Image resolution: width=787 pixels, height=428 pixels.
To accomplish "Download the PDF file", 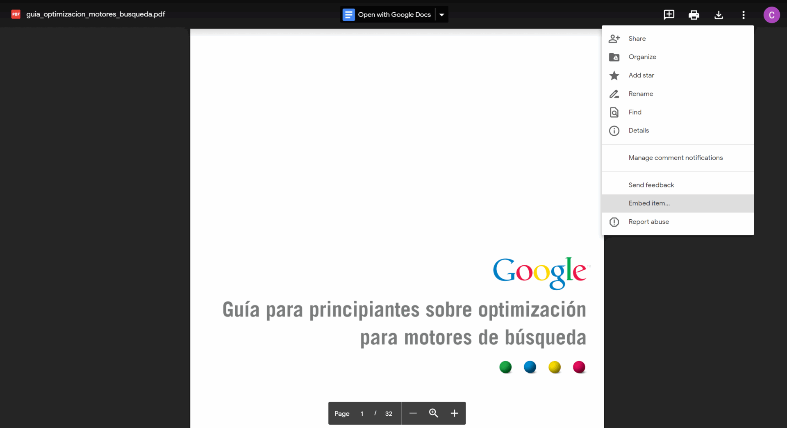I will pyautogui.click(x=719, y=15).
